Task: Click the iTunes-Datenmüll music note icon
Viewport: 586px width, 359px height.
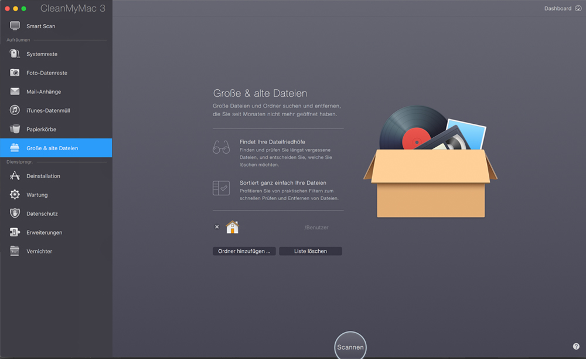Action: click(15, 110)
